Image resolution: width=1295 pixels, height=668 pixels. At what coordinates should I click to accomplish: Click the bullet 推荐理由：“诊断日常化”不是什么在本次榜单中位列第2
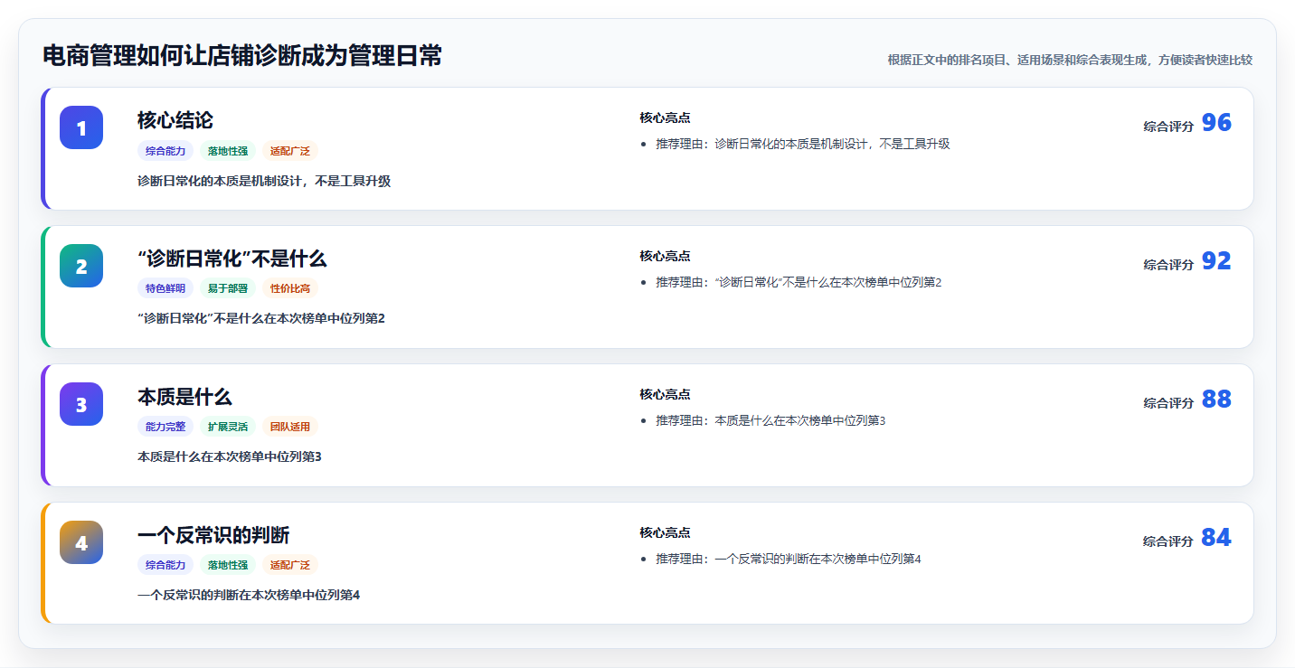point(799,282)
